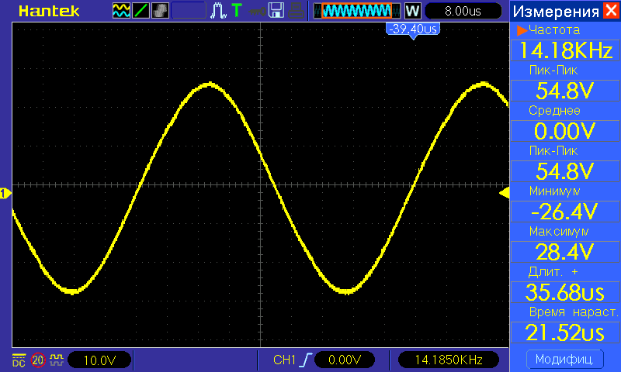The height and width of the screenshot is (372, 621).
Task: Click the pulse waveform acquisition icon
Action: coord(218,11)
